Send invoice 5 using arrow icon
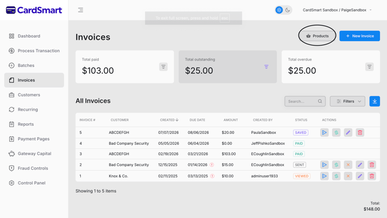The height and width of the screenshot is (218, 387). tap(324, 133)
